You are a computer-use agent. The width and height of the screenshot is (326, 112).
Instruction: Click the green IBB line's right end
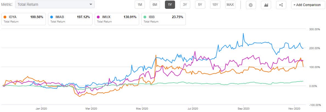coord(303,81)
